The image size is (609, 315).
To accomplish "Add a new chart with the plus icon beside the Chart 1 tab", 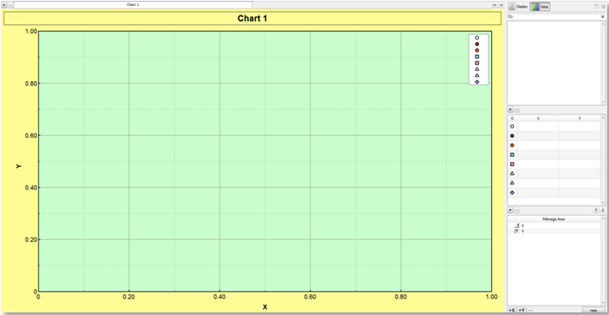I will coord(4,4).
